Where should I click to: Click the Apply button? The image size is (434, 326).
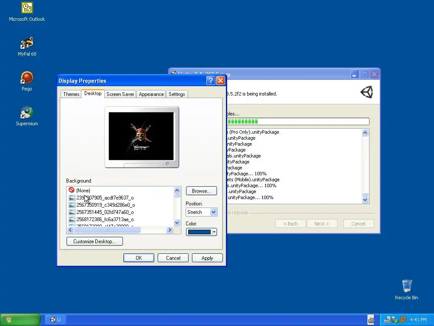pos(207,258)
